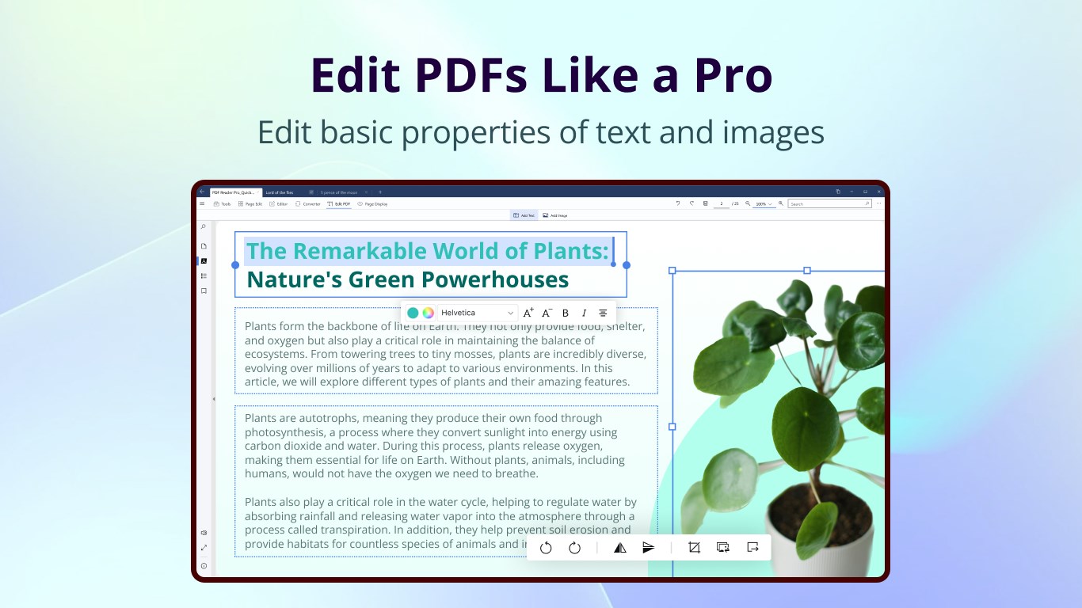Image resolution: width=1082 pixels, height=608 pixels.
Task: Switch to the Lord of the flies tab
Action: tap(281, 192)
